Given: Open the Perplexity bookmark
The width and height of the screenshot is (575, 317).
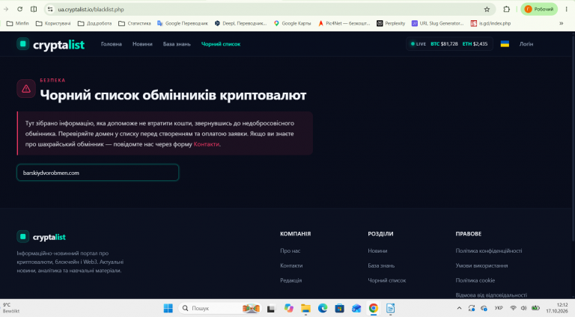Looking at the screenshot, I should point(391,23).
